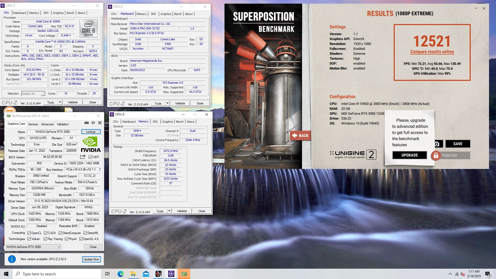496x279 pixels.
Task: Open Bus Interface question mark help
Action: (x=100, y=169)
